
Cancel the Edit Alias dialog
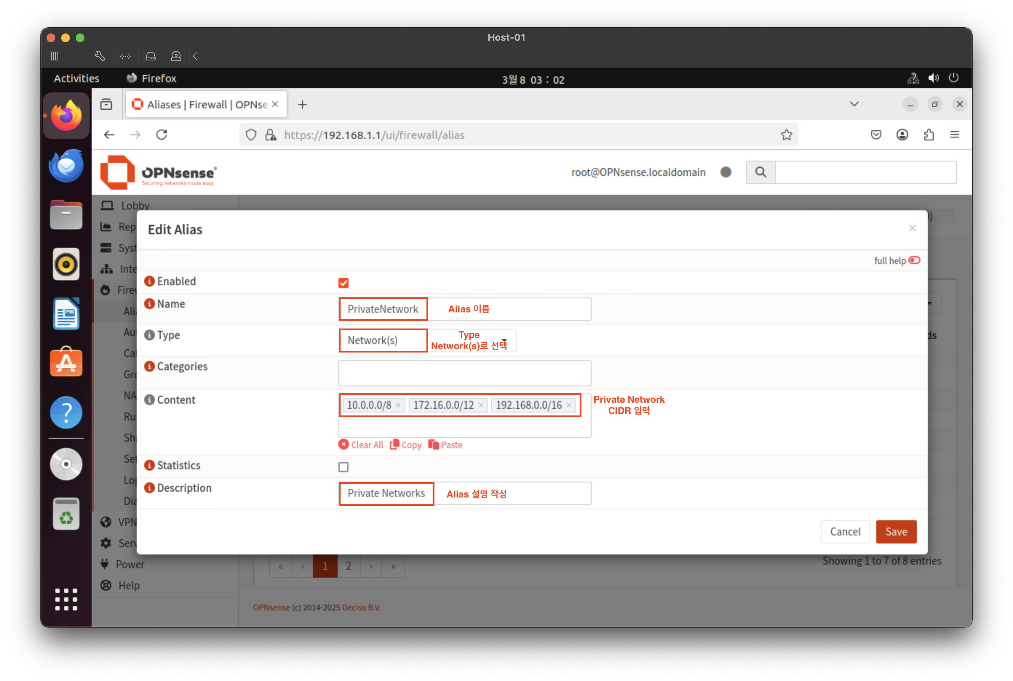845,531
